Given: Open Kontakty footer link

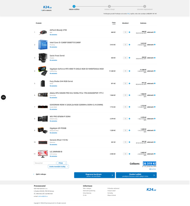Looking at the screenshot, I should pyautogui.click(x=110, y=193).
